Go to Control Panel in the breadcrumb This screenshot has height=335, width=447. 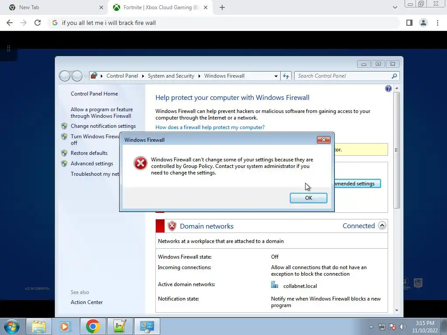122,76
